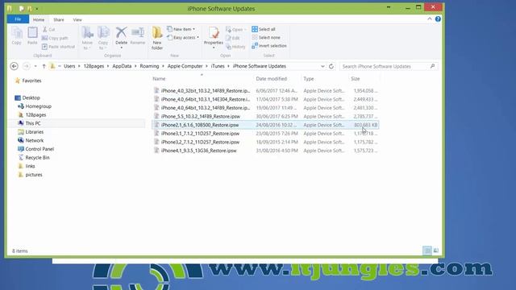This screenshot has width=516, height=290.
Task: Select the pictures folder in navigation pane
Action: tap(34, 175)
